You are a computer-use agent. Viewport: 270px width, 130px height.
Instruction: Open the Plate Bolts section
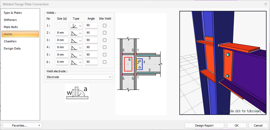click(11, 27)
